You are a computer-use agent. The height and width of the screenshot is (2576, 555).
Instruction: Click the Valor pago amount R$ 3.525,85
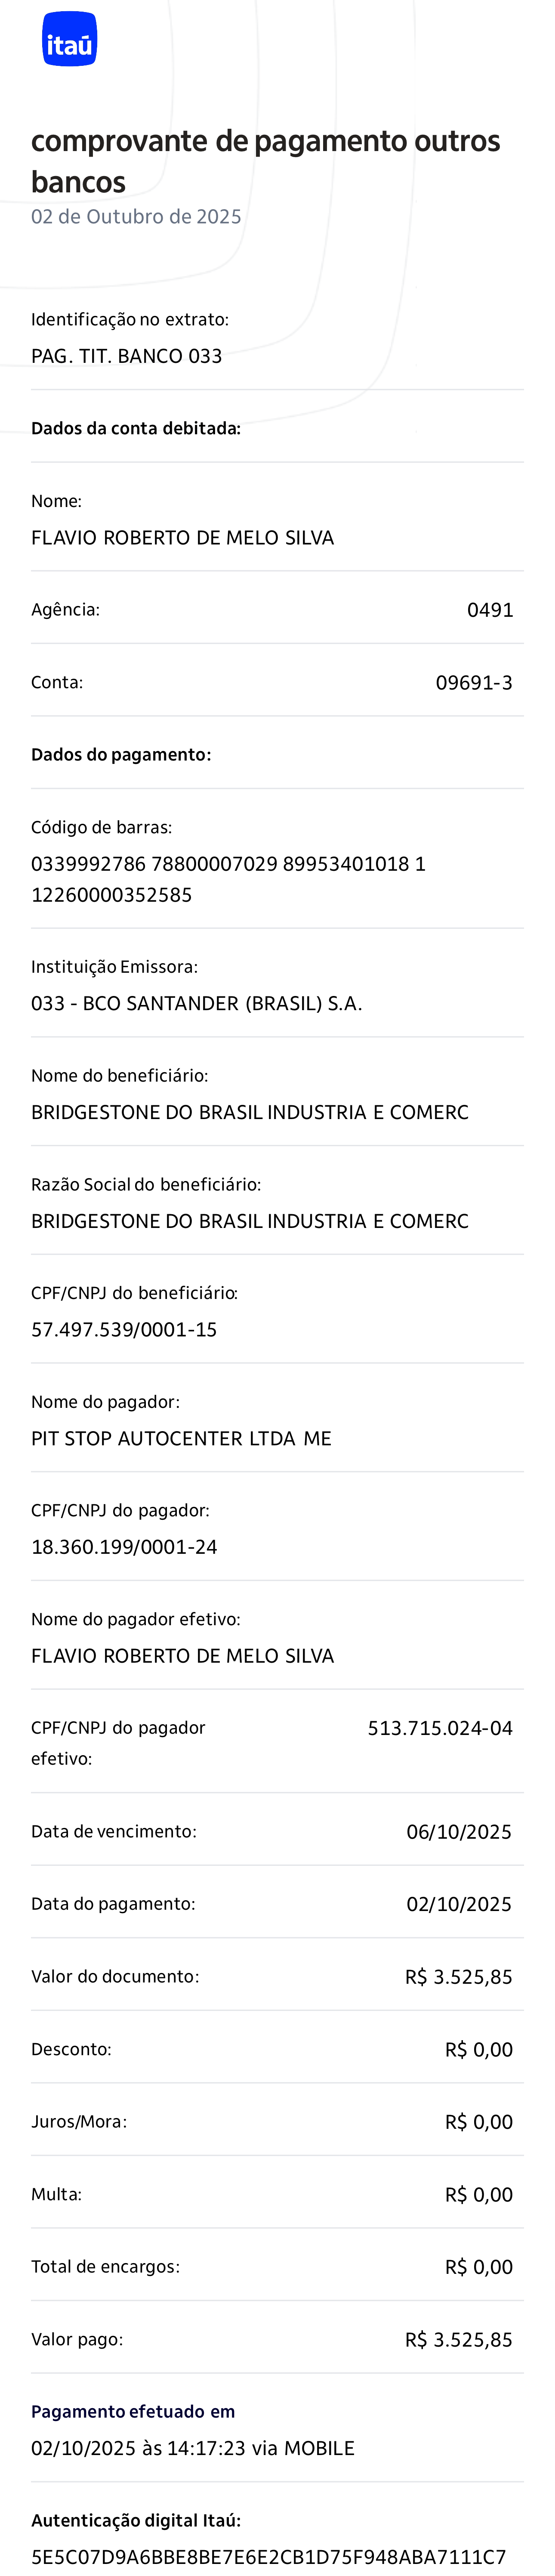pyautogui.click(x=458, y=2340)
